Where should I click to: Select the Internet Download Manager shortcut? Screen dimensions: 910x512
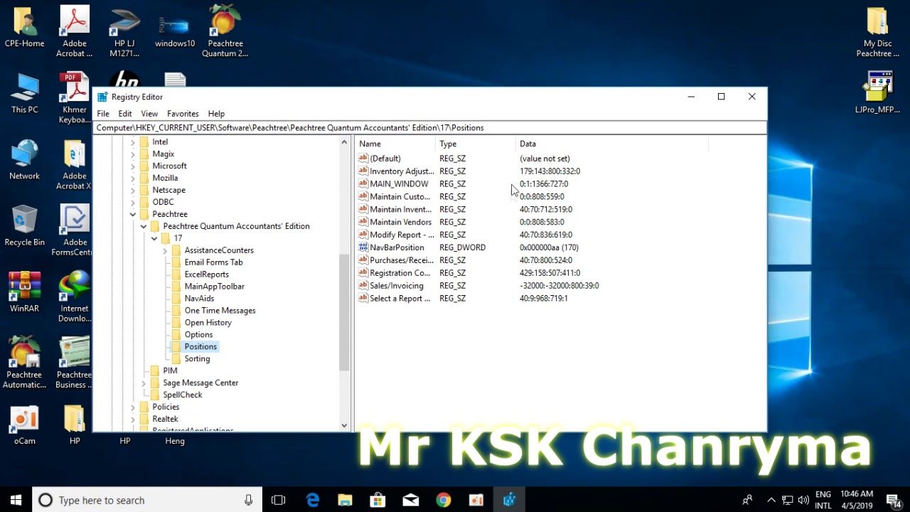point(75,297)
